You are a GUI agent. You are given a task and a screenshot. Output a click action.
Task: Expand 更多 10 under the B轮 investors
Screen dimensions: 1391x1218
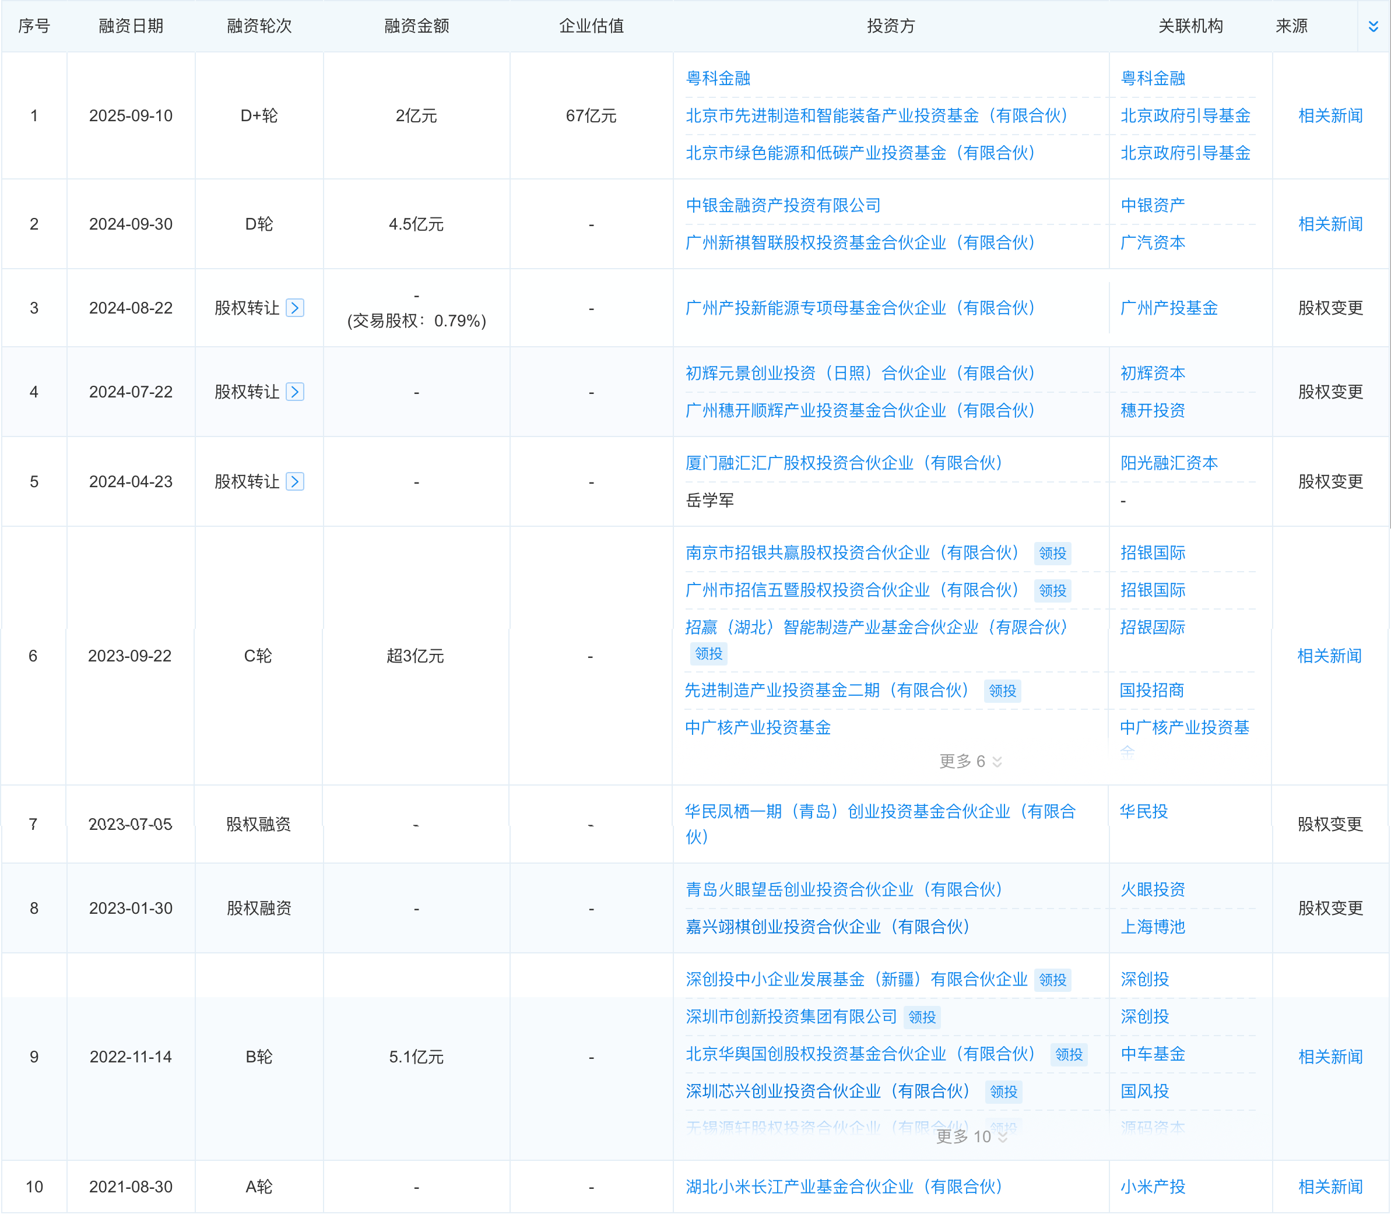click(972, 1136)
